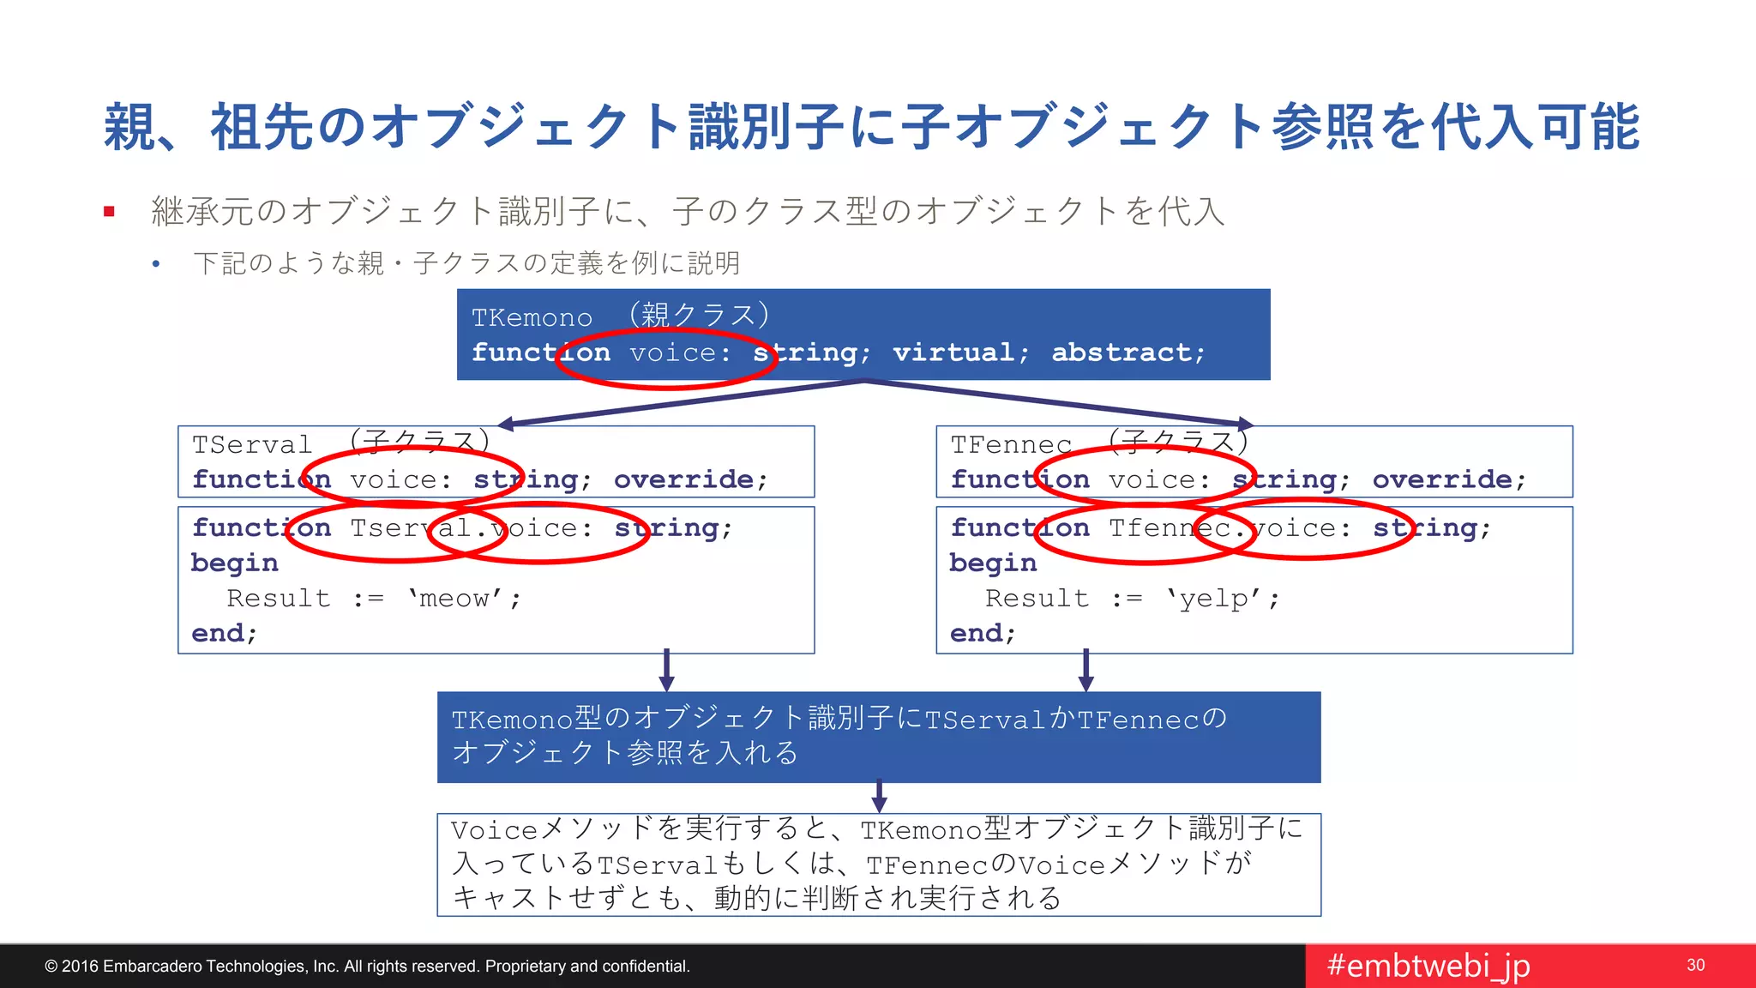This screenshot has width=1756, height=988.
Task: Click the red square bullet marker
Action: [109, 211]
